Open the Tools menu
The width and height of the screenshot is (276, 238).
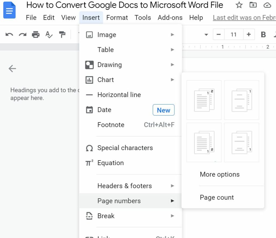[x=143, y=17]
